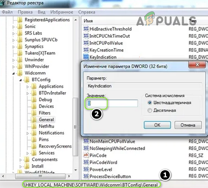Collapse the BTConfig tree node

coord(20,80)
